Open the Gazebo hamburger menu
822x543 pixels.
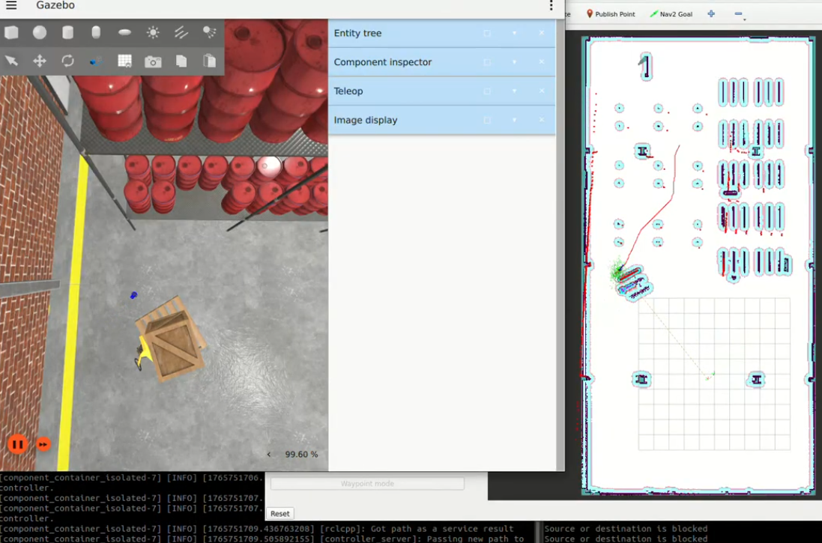(11, 6)
